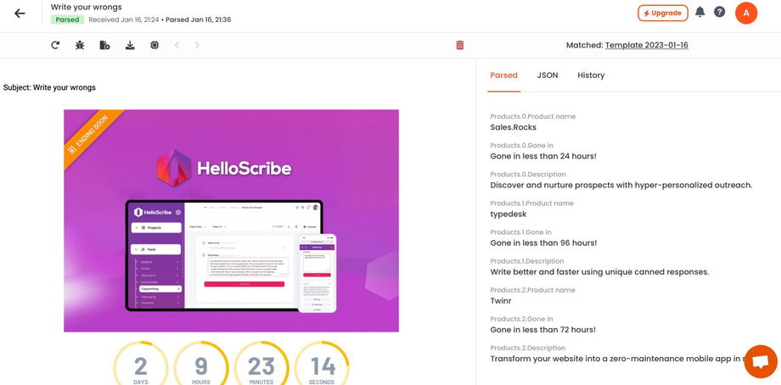Open the debug bug icon
This screenshot has height=385, width=781.
point(80,45)
